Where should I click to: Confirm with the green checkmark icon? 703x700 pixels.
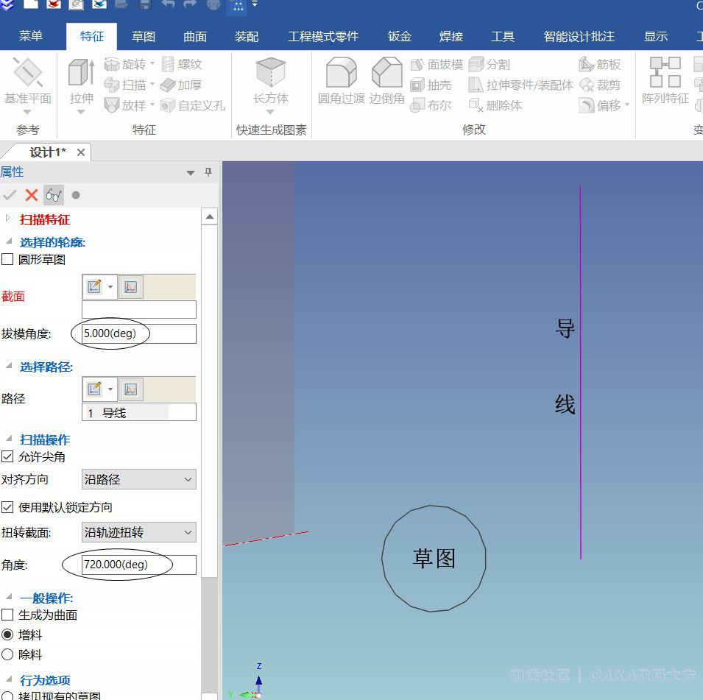click(x=10, y=195)
